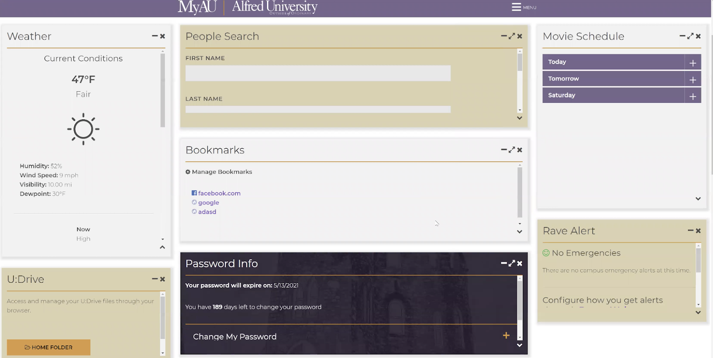Image resolution: width=713 pixels, height=358 pixels.
Task: Click the Manage Bookmarks gear icon
Action: (188, 172)
